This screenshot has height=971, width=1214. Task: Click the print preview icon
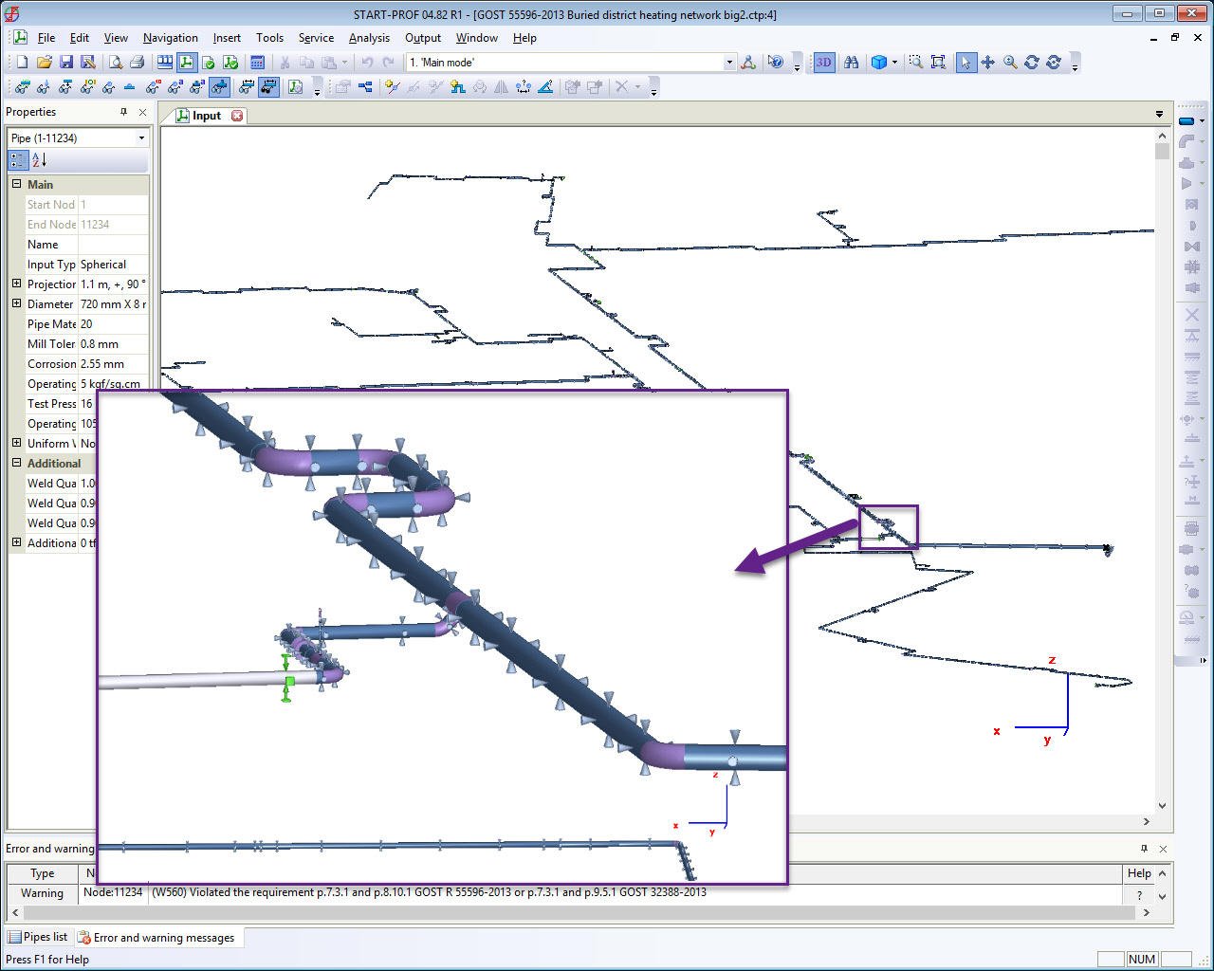point(115,63)
